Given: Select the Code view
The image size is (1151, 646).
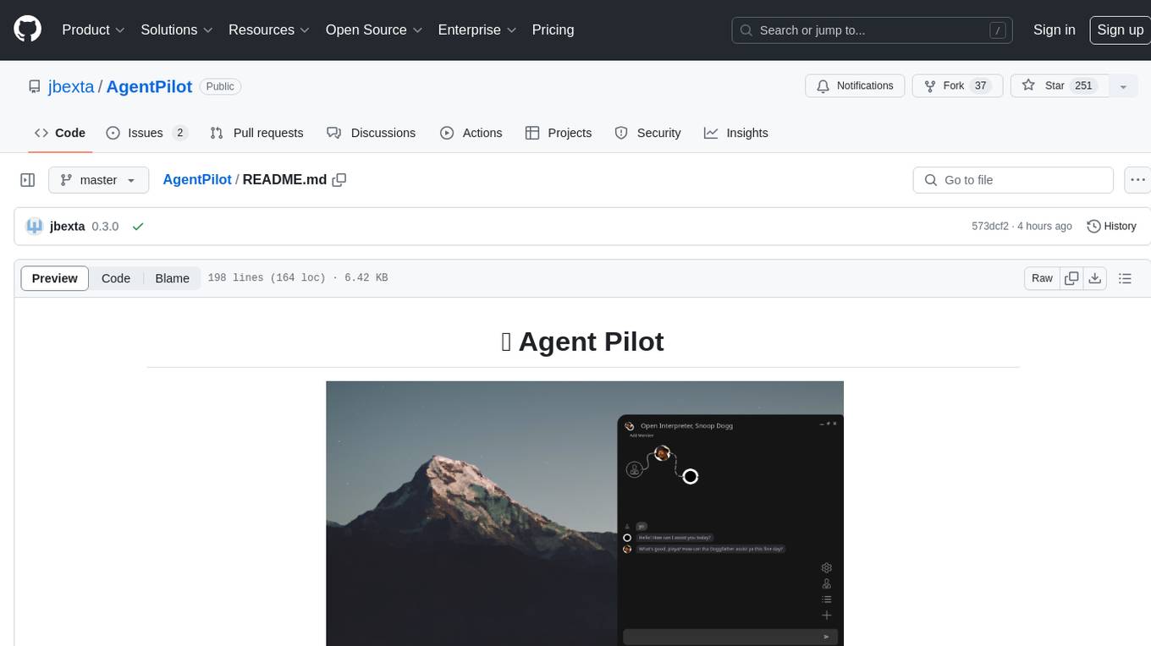Looking at the screenshot, I should click(116, 278).
